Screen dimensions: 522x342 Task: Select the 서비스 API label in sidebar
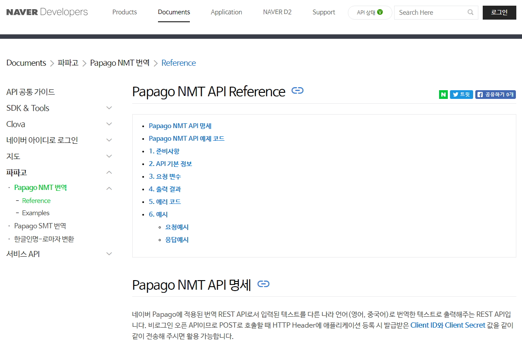[x=23, y=254]
